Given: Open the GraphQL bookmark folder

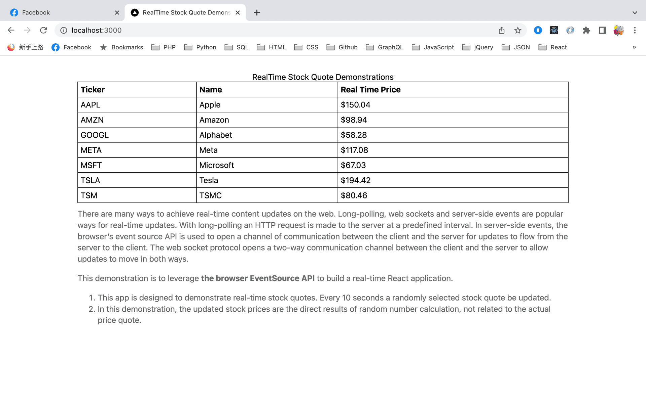Looking at the screenshot, I should [385, 47].
